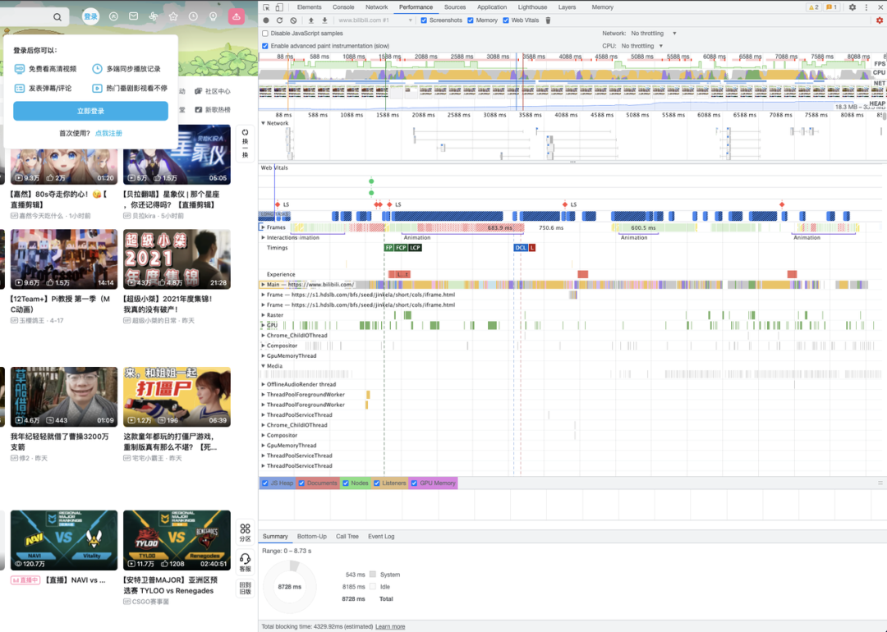Click the reload-and-record profile icon

click(279, 20)
